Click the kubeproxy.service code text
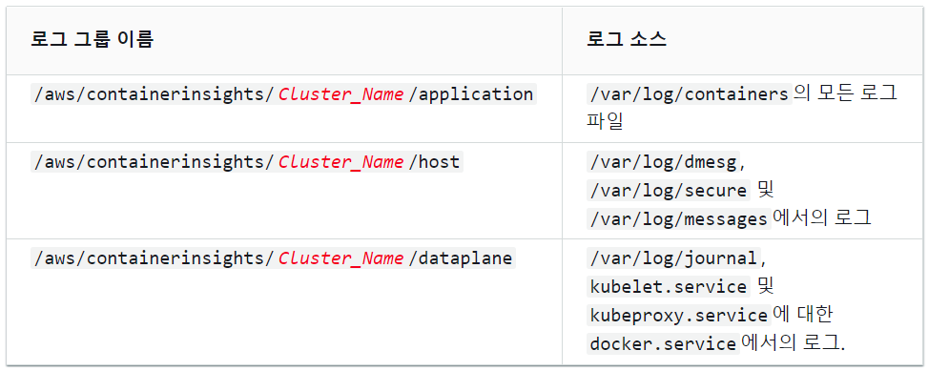This screenshot has width=928, height=371. [x=679, y=316]
